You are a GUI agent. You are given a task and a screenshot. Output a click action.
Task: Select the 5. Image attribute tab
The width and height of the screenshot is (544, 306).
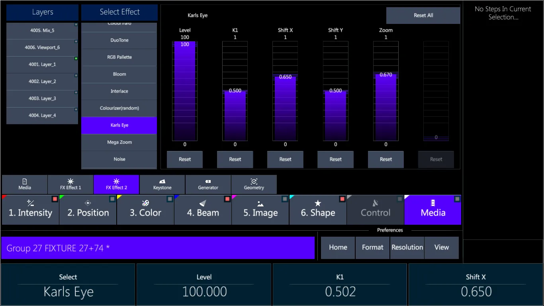coord(260,210)
